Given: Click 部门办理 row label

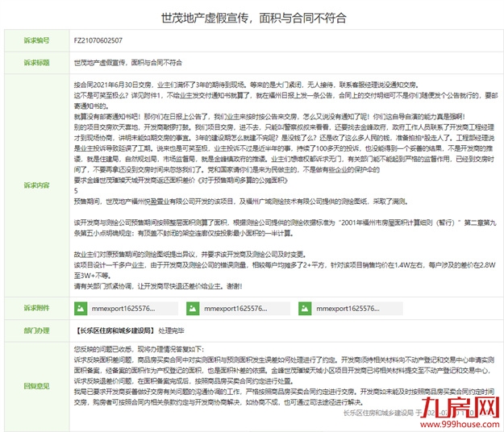Looking at the screenshot, I should pos(36,330).
